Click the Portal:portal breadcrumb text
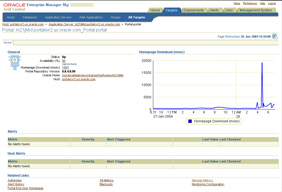The height and width of the screenshot is (192, 282). (133, 24)
